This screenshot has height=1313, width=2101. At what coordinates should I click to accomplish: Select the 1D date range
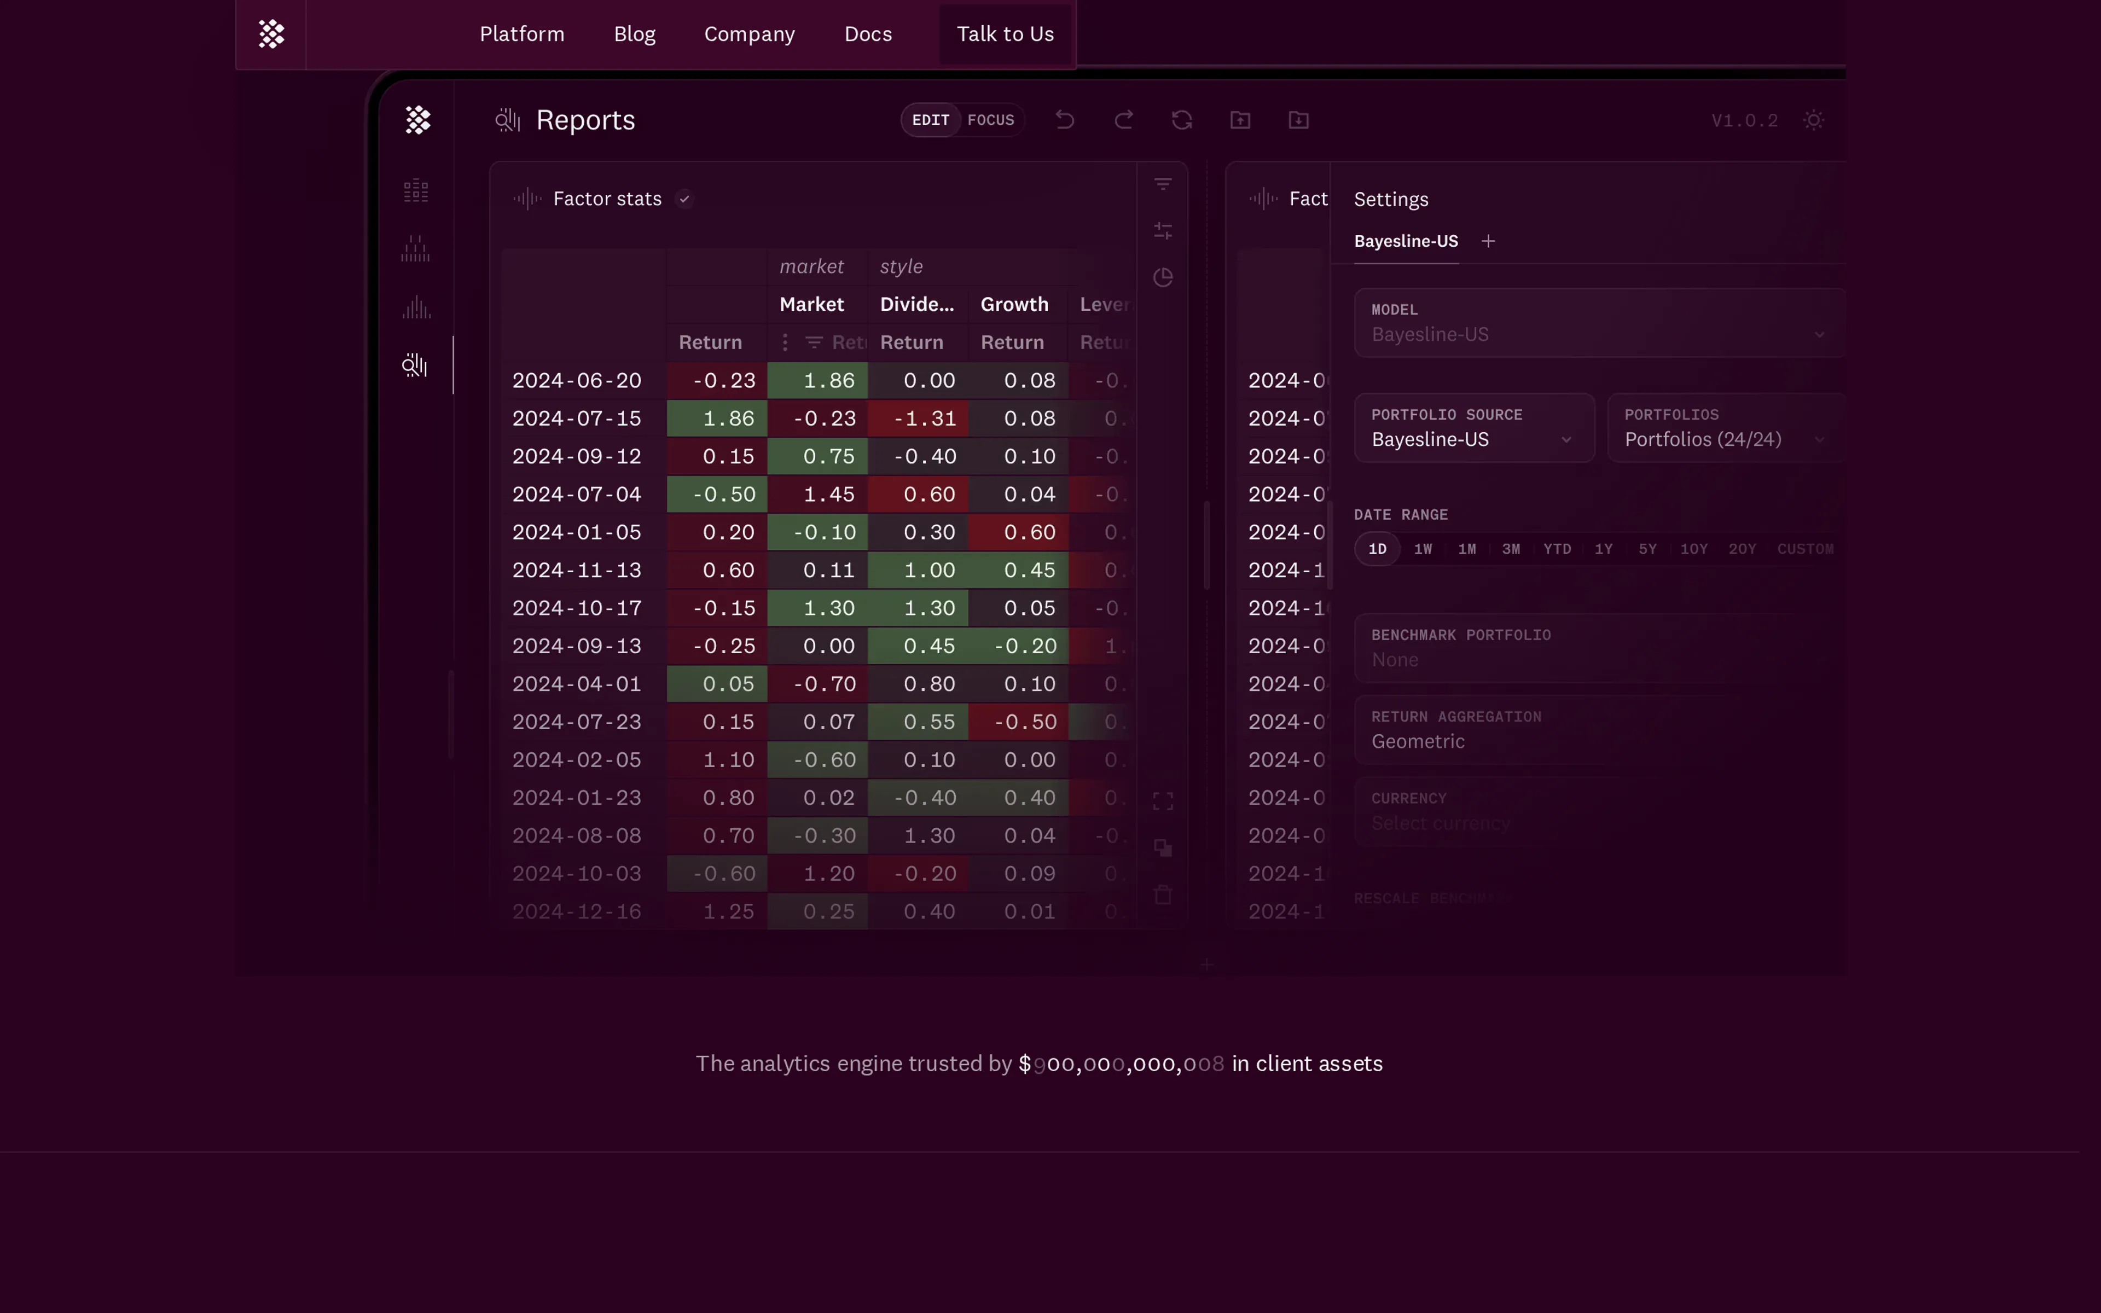[x=1377, y=549]
